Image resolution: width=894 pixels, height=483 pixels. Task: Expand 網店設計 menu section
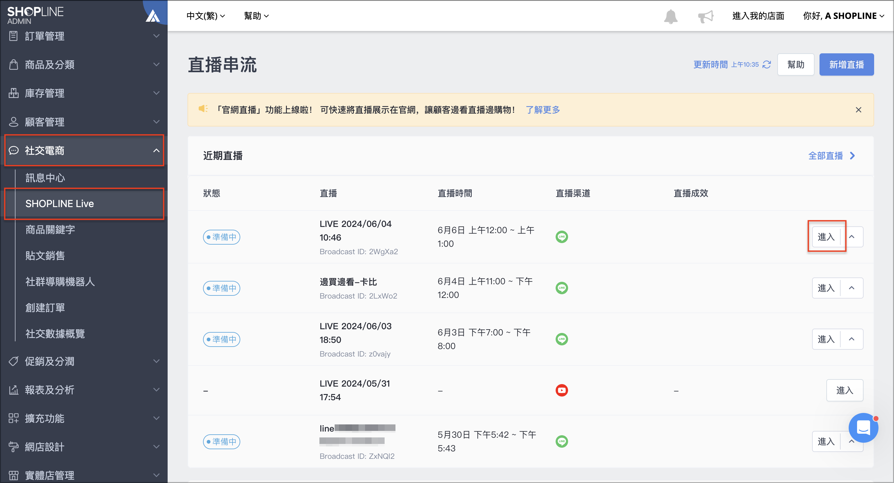pos(156,447)
